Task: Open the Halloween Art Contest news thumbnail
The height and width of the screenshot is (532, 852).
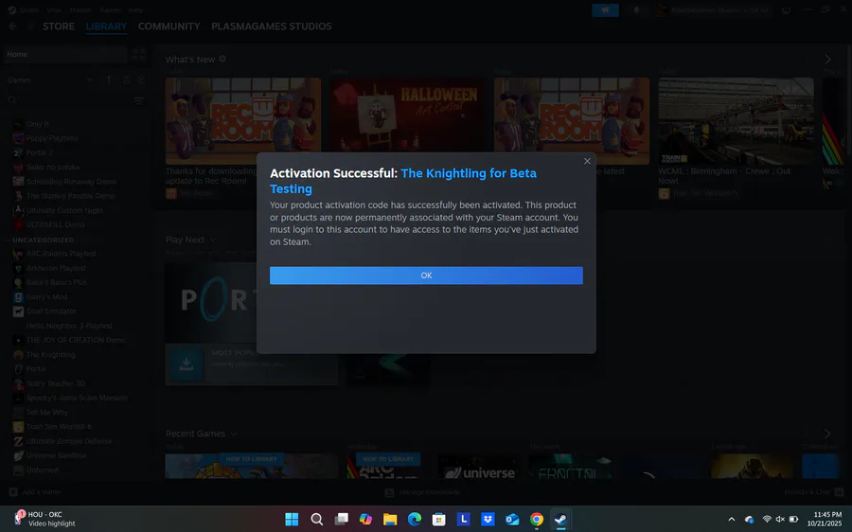Action: pyautogui.click(x=407, y=120)
